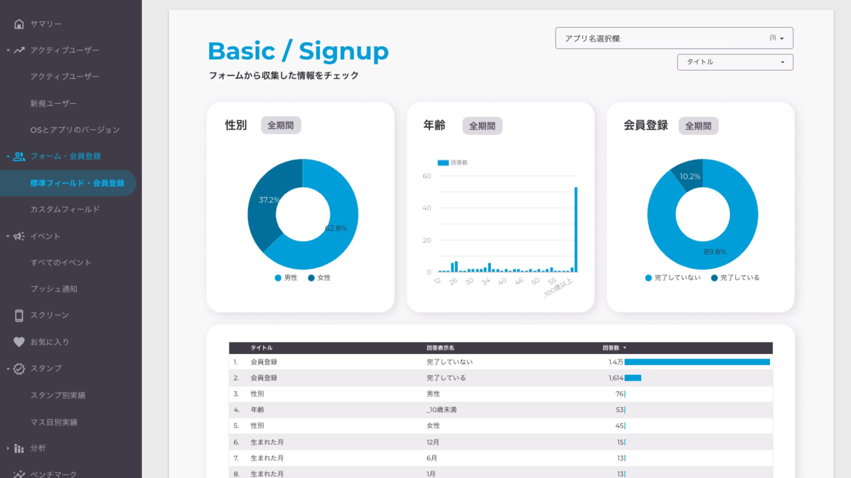Click the Basic / Signup heading
This screenshot has height=478, width=851.
[x=298, y=51]
